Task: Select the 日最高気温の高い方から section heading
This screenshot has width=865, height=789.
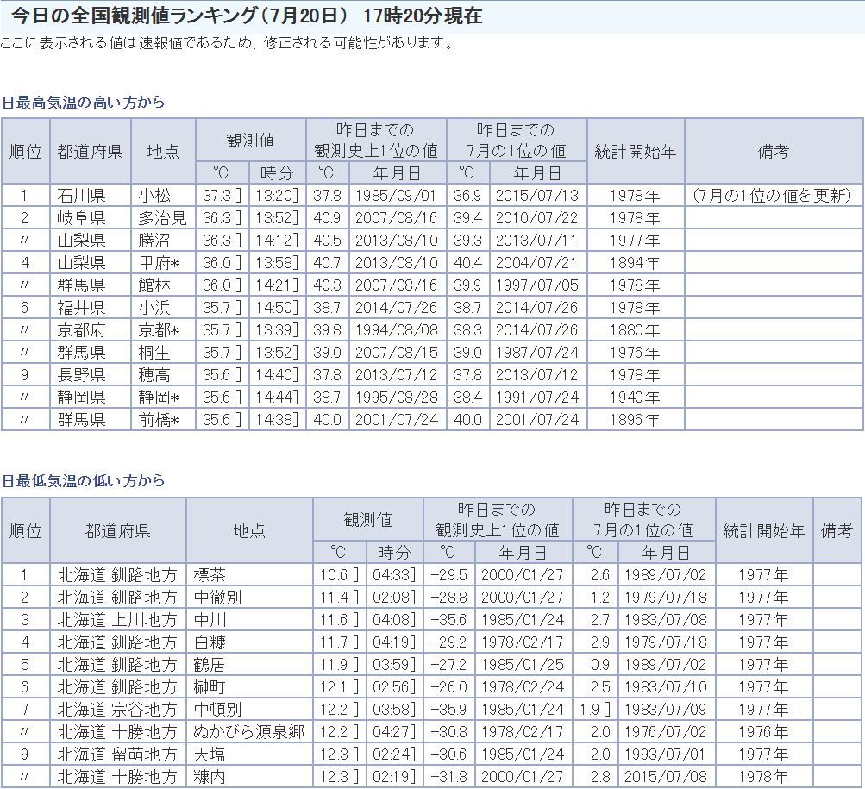Action: 84,103
